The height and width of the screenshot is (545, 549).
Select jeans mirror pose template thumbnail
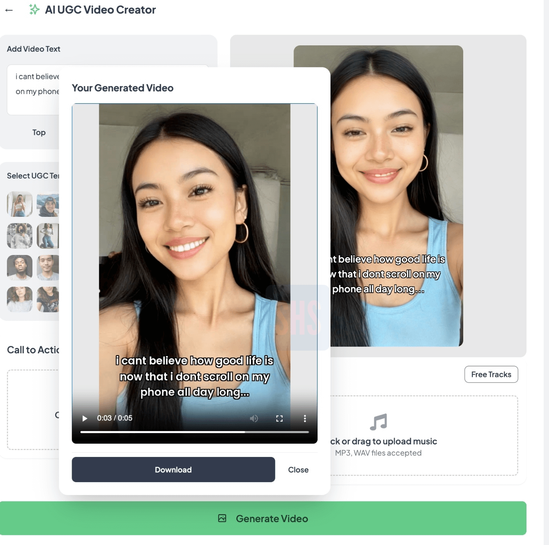coord(48,236)
